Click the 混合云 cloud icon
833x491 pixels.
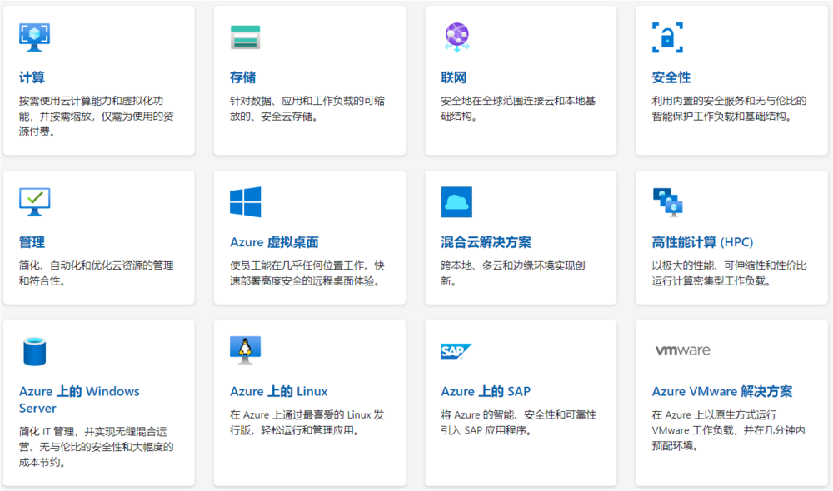click(456, 201)
